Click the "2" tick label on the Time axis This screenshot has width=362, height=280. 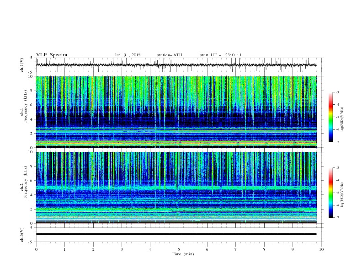[93, 249]
